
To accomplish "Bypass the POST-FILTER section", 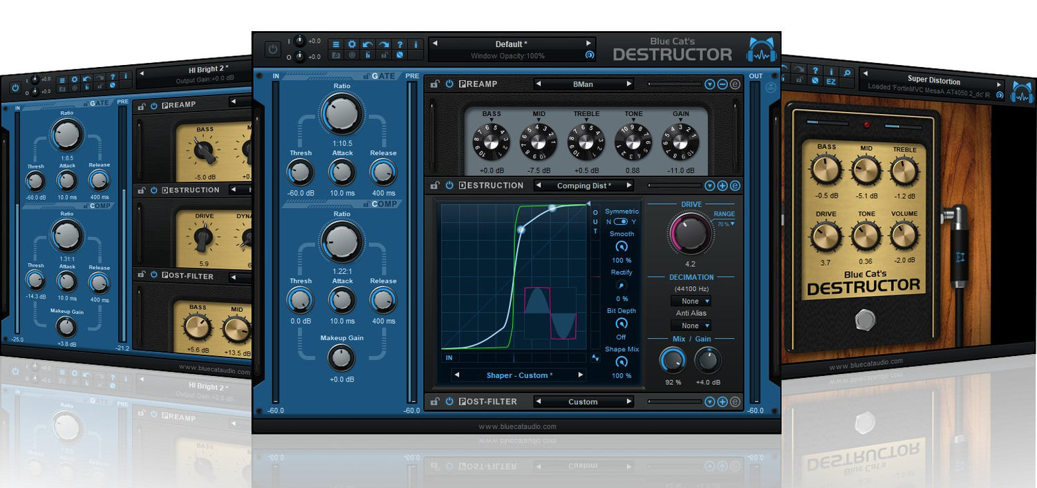I will (x=449, y=402).
